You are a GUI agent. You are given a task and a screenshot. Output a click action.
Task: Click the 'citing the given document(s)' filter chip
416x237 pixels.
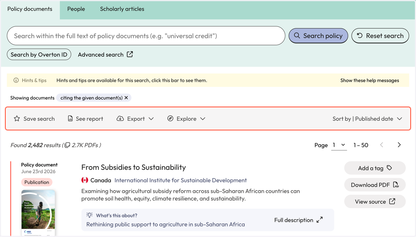point(94,98)
